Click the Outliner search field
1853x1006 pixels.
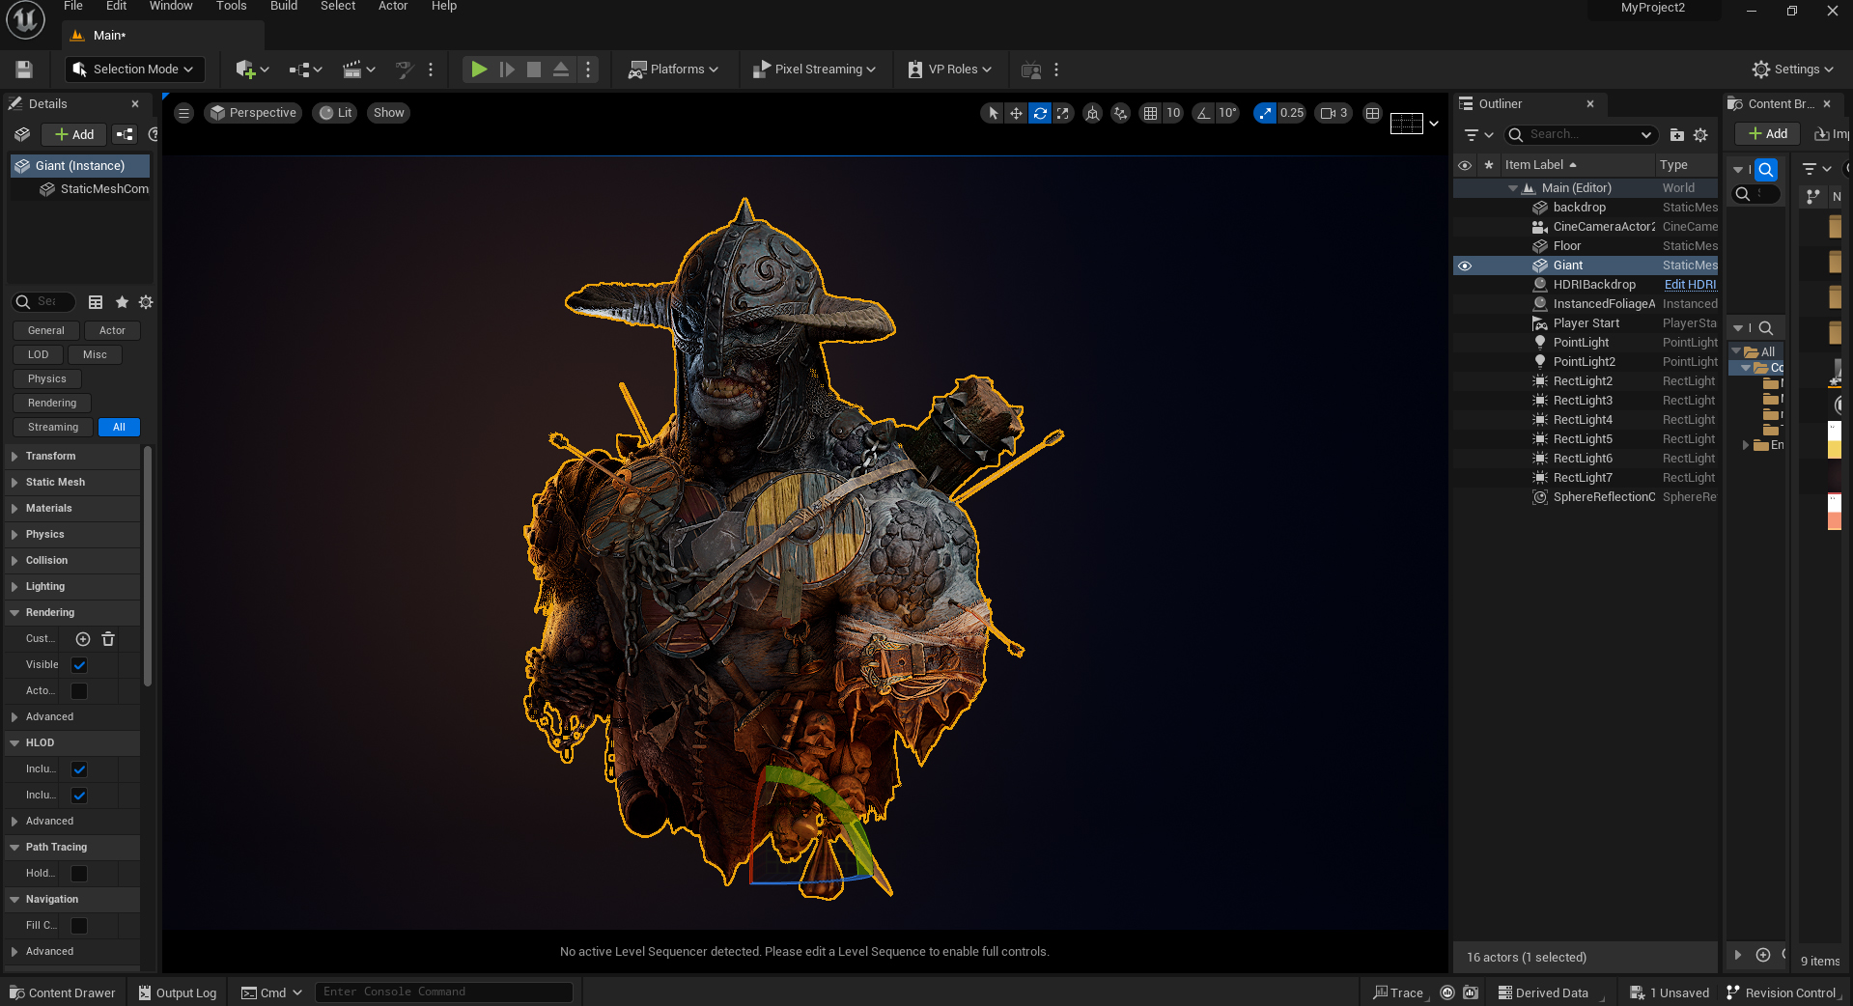point(1581,135)
